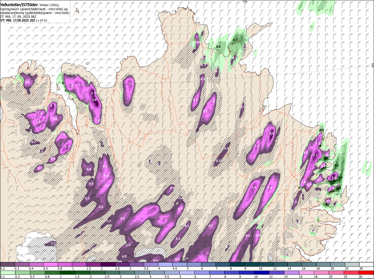
Task: Pick the upper legend swatch between 18 and 20
Action: coord(323,264)
